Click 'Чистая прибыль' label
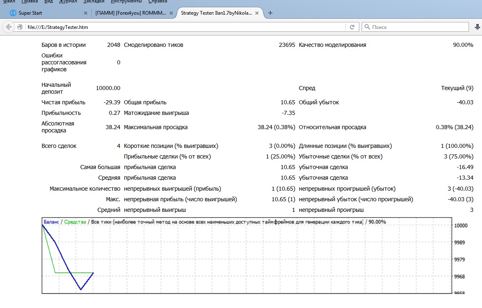This screenshot has height=308, width=482. [x=63, y=102]
